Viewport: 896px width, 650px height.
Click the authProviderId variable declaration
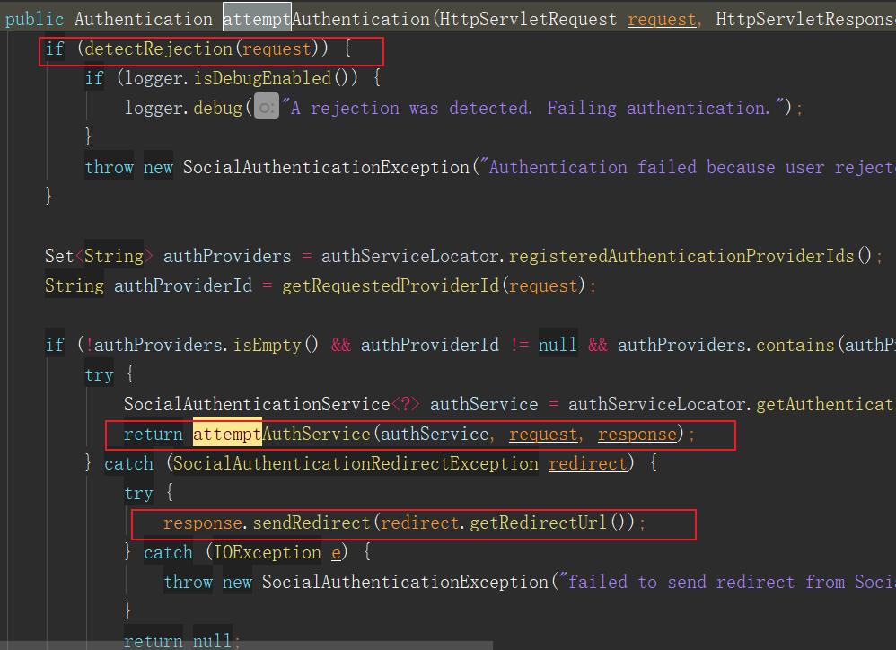[182, 286]
